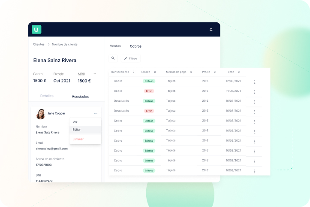Switch to the Cobros tab
The width and height of the screenshot is (310, 207).
pos(135,46)
